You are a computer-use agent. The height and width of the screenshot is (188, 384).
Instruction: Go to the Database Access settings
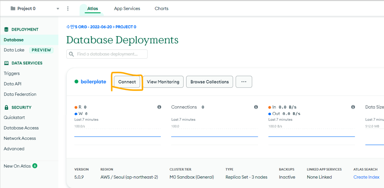click(21, 128)
